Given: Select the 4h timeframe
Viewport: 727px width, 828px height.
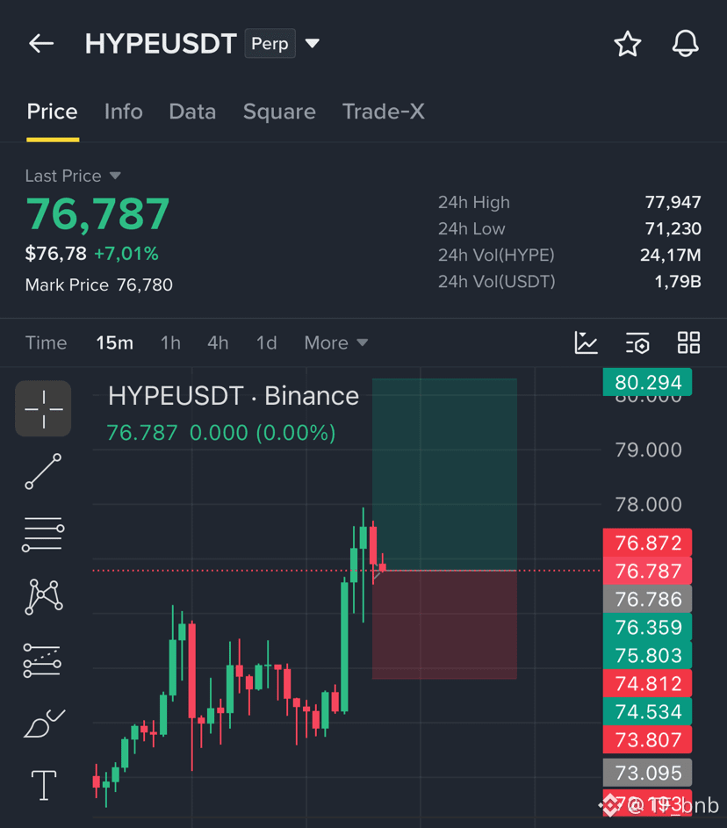Looking at the screenshot, I should point(218,343).
